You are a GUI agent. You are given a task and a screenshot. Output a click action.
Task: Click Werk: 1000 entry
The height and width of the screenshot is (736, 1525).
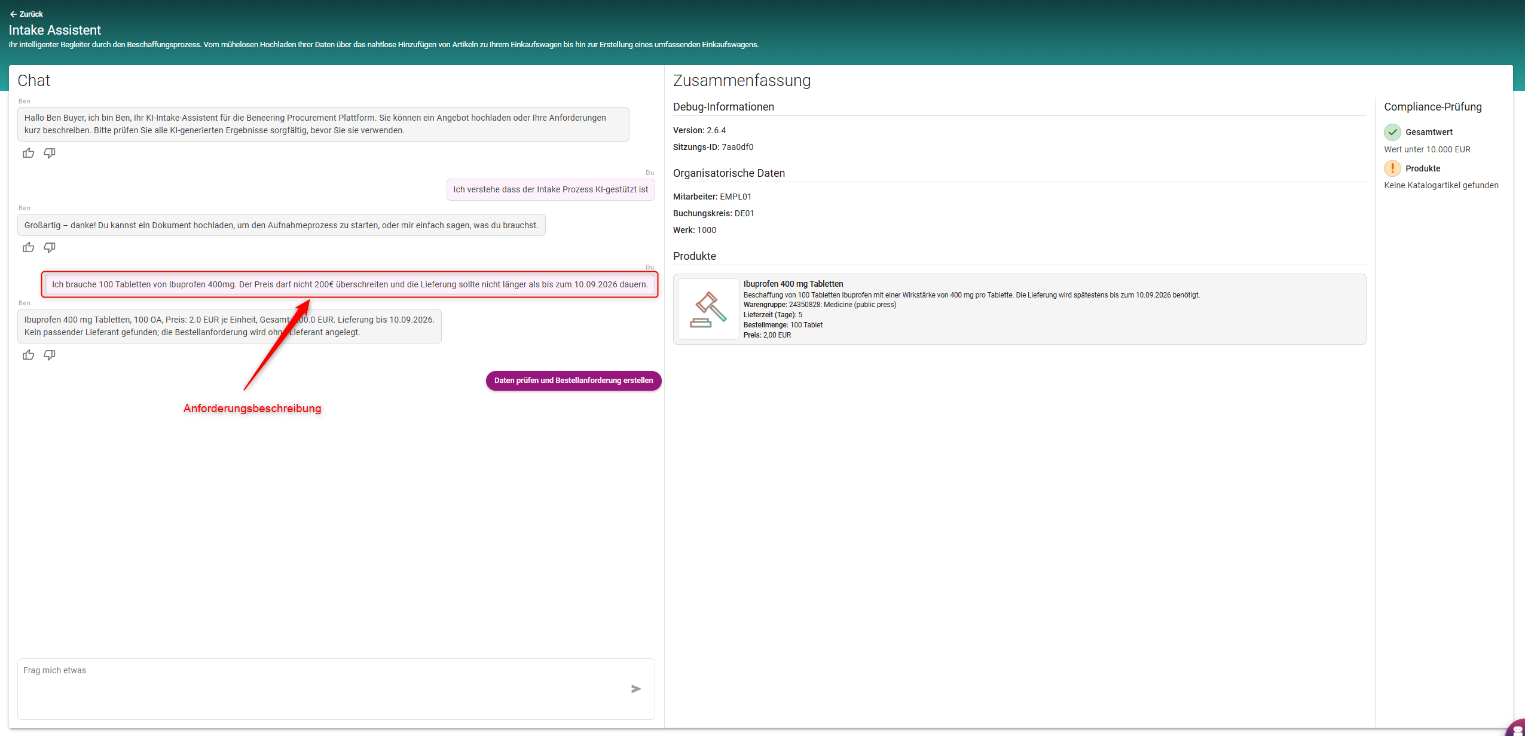coord(695,230)
